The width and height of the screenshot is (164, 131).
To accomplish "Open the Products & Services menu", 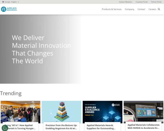I will click(112, 9).
